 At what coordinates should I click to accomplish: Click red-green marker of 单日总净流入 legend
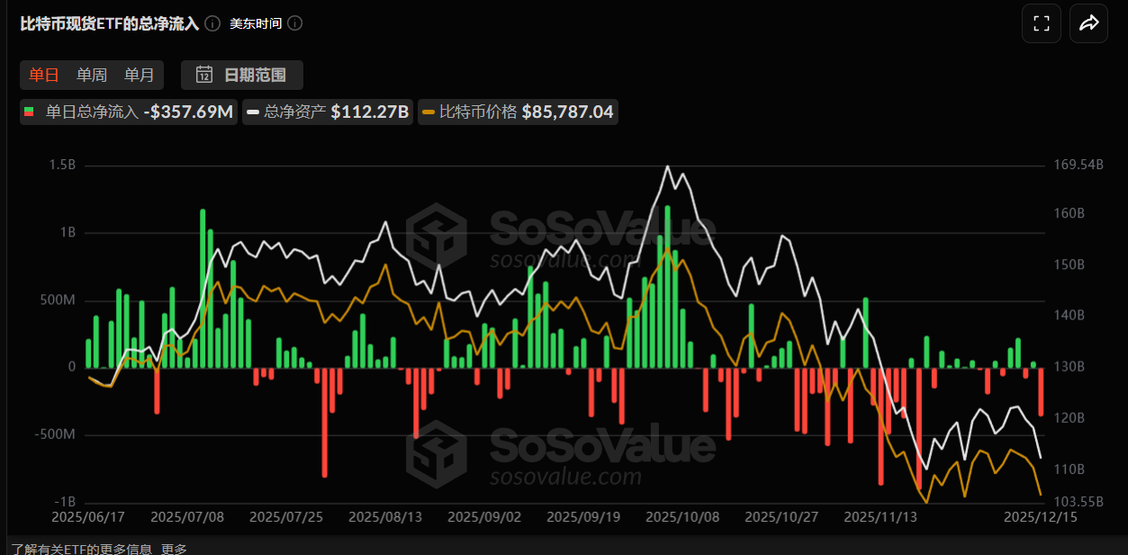point(30,112)
